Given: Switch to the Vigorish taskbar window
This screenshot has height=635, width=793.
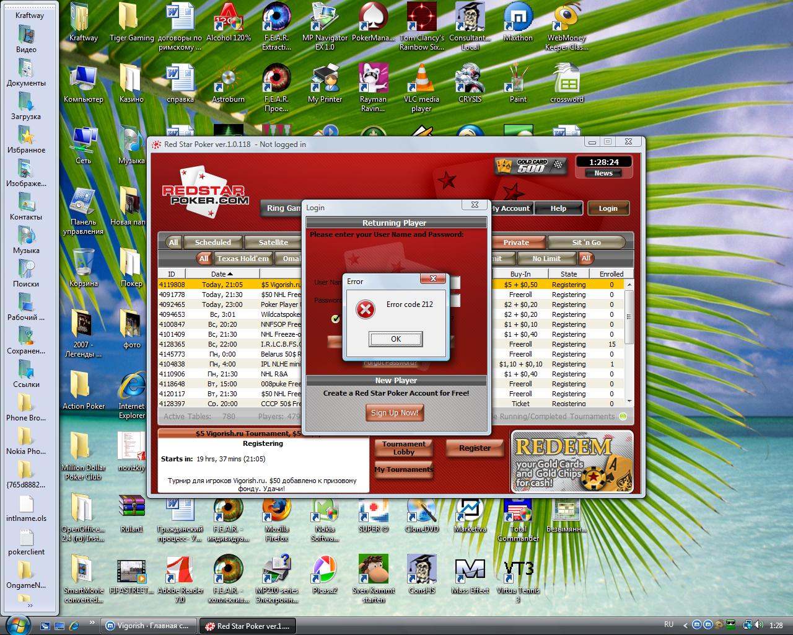Looking at the screenshot, I should point(149,626).
